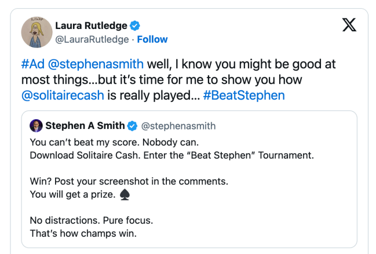Click the Stephen A Smith name in quote
This screenshot has height=254, width=376.
(x=85, y=126)
